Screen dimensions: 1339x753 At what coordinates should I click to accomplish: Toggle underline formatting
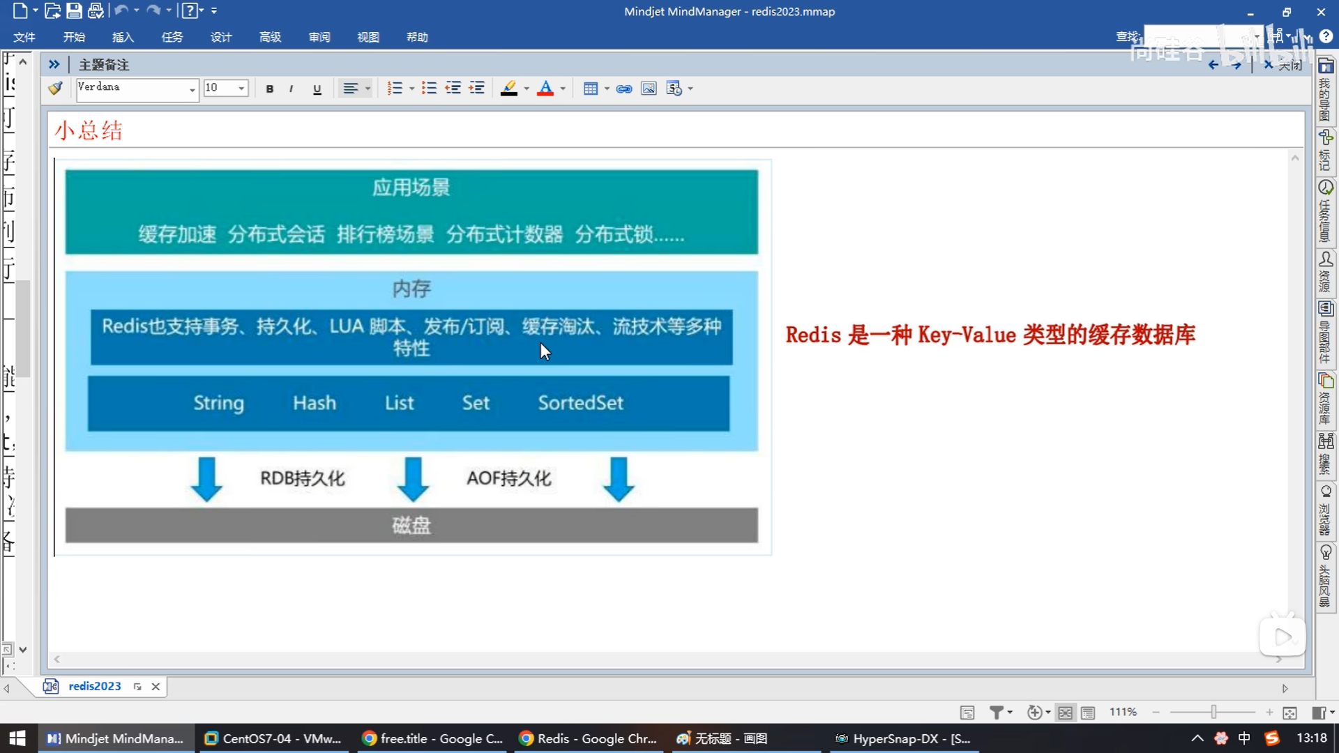317,89
